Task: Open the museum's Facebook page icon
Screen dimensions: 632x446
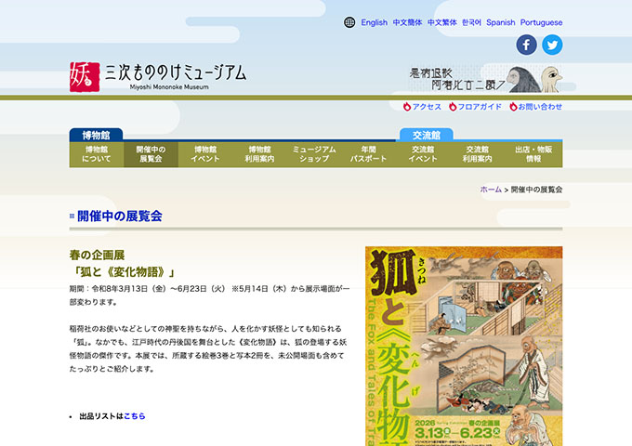Action: tap(526, 45)
